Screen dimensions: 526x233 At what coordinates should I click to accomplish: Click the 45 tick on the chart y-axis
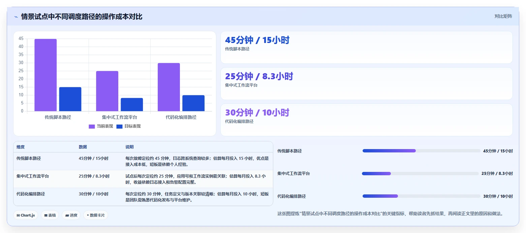[21, 39]
